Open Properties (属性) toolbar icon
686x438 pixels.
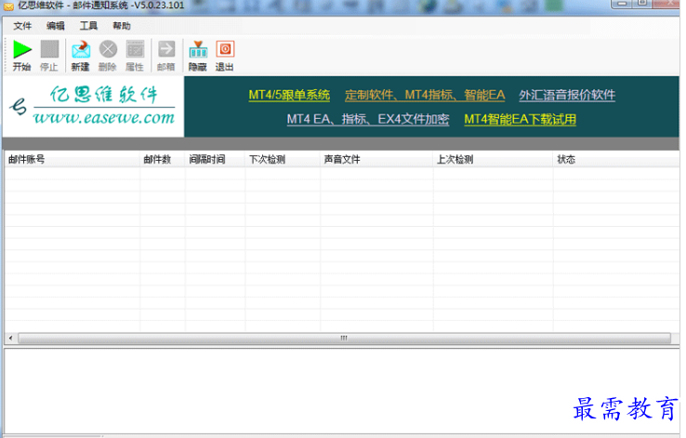coord(135,49)
